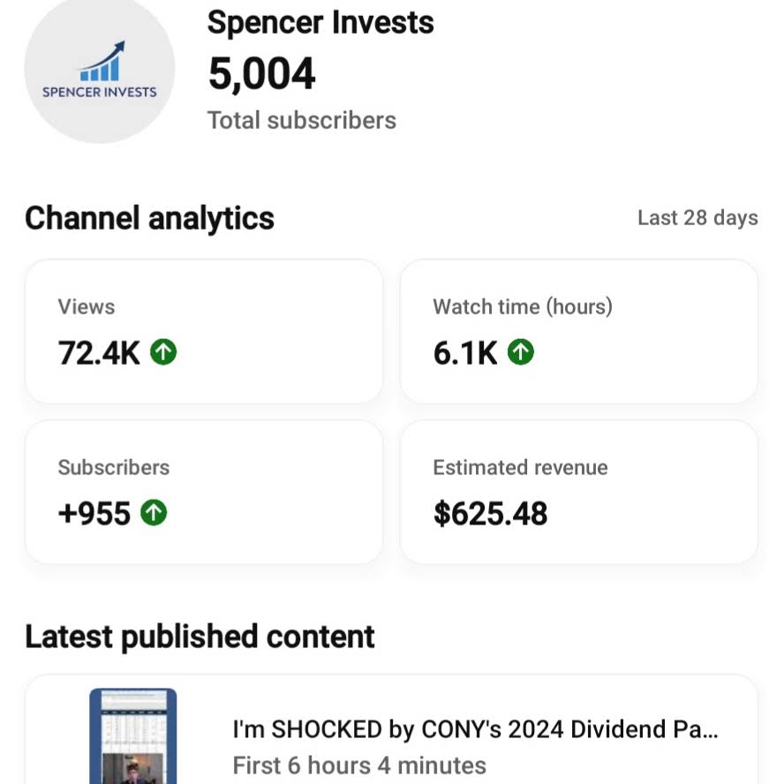Open the Spencer Invests channel avatar
The image size is (784, 784).
(x=100, y=69)
